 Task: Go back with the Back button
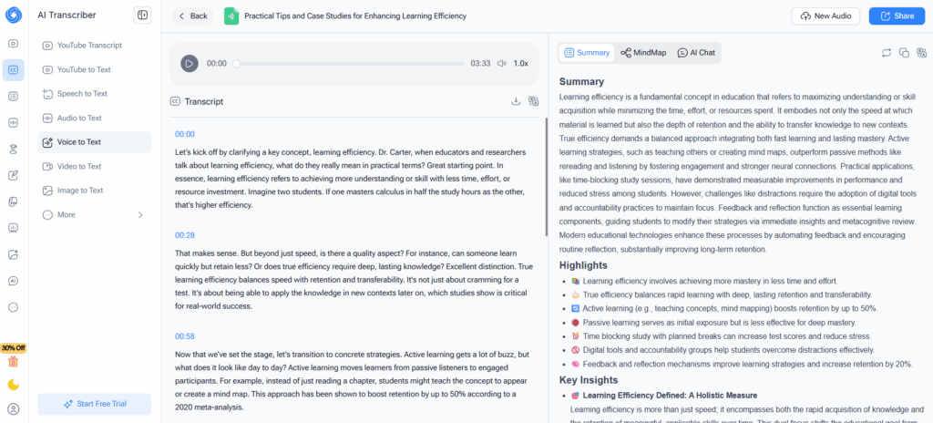click(x=193, y=16)
